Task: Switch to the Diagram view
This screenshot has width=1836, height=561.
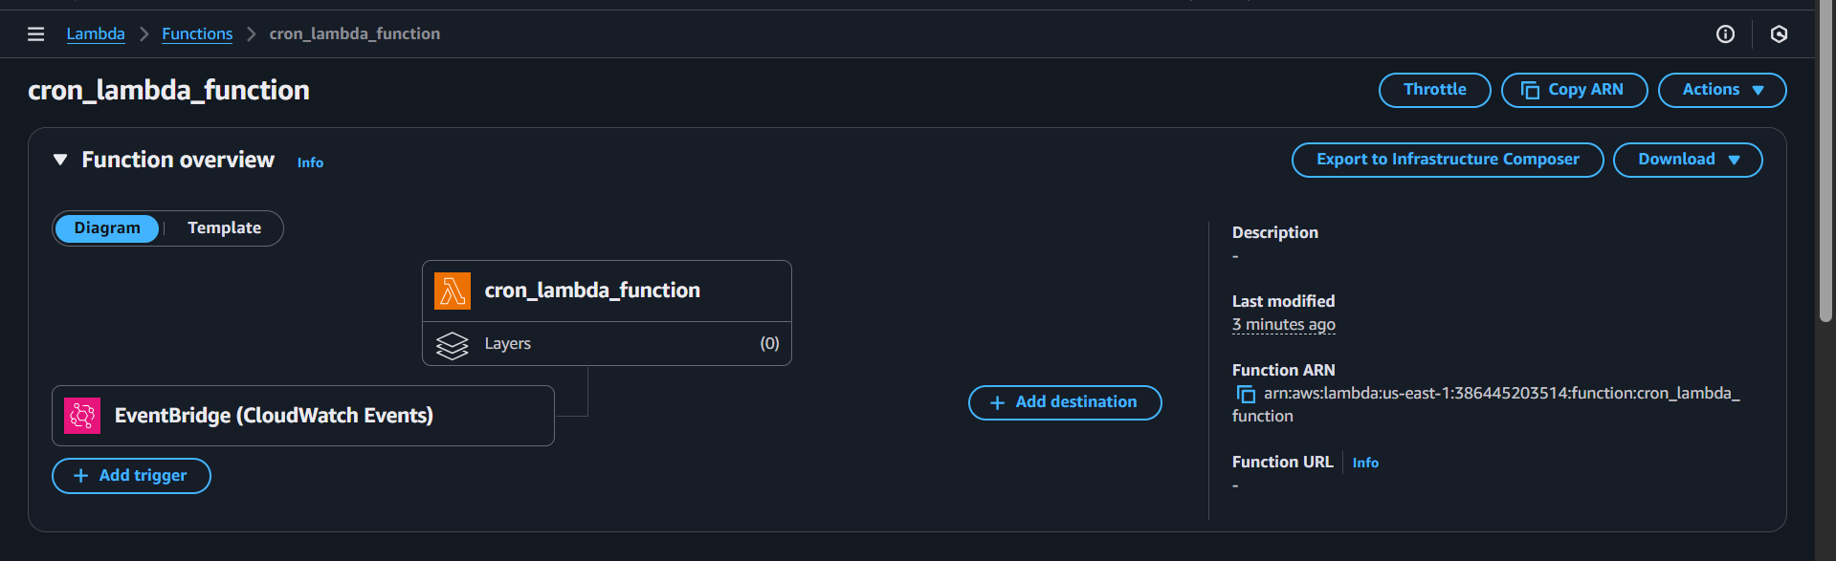Action: point(107,228)
